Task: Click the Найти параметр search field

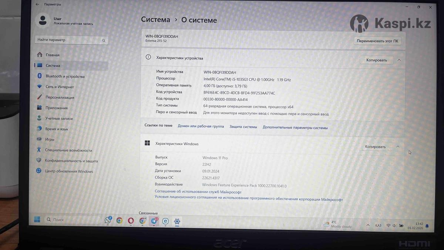Action: click(68, 40)
